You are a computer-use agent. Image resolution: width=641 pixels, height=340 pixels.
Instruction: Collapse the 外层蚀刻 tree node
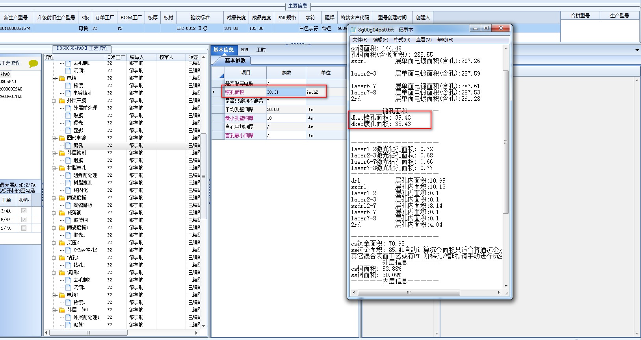coord(54,153)
